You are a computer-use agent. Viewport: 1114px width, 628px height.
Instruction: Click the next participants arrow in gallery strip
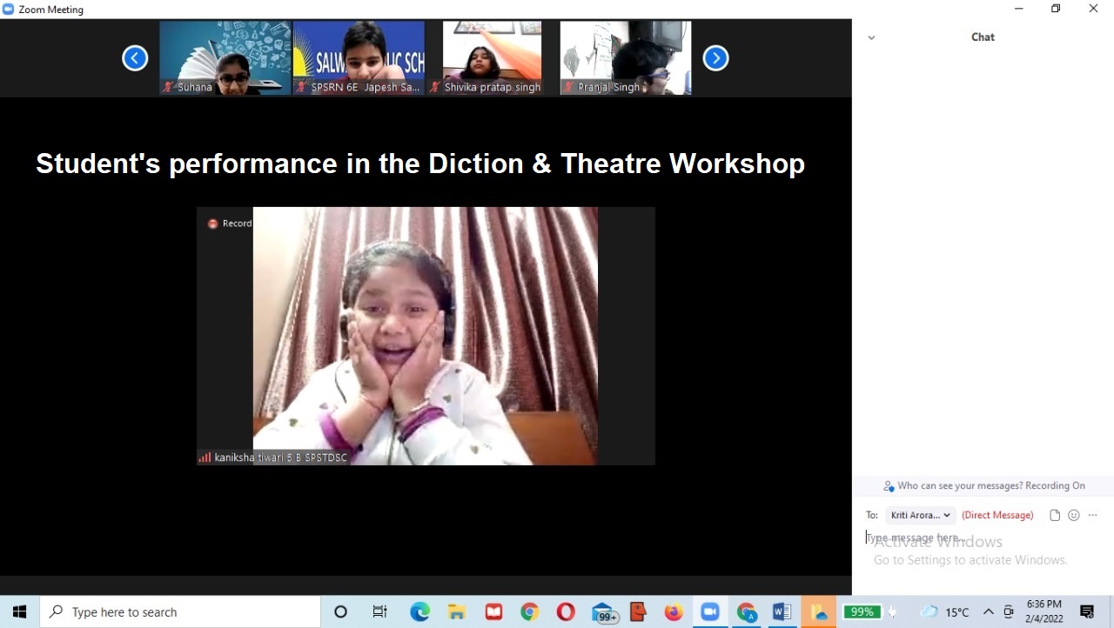[715, 58]
